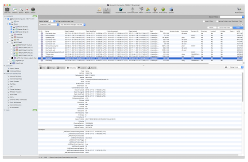This screenshot has height=162, width=248.
Task: Click the Save This Filter button
Action: coord(225,28)
